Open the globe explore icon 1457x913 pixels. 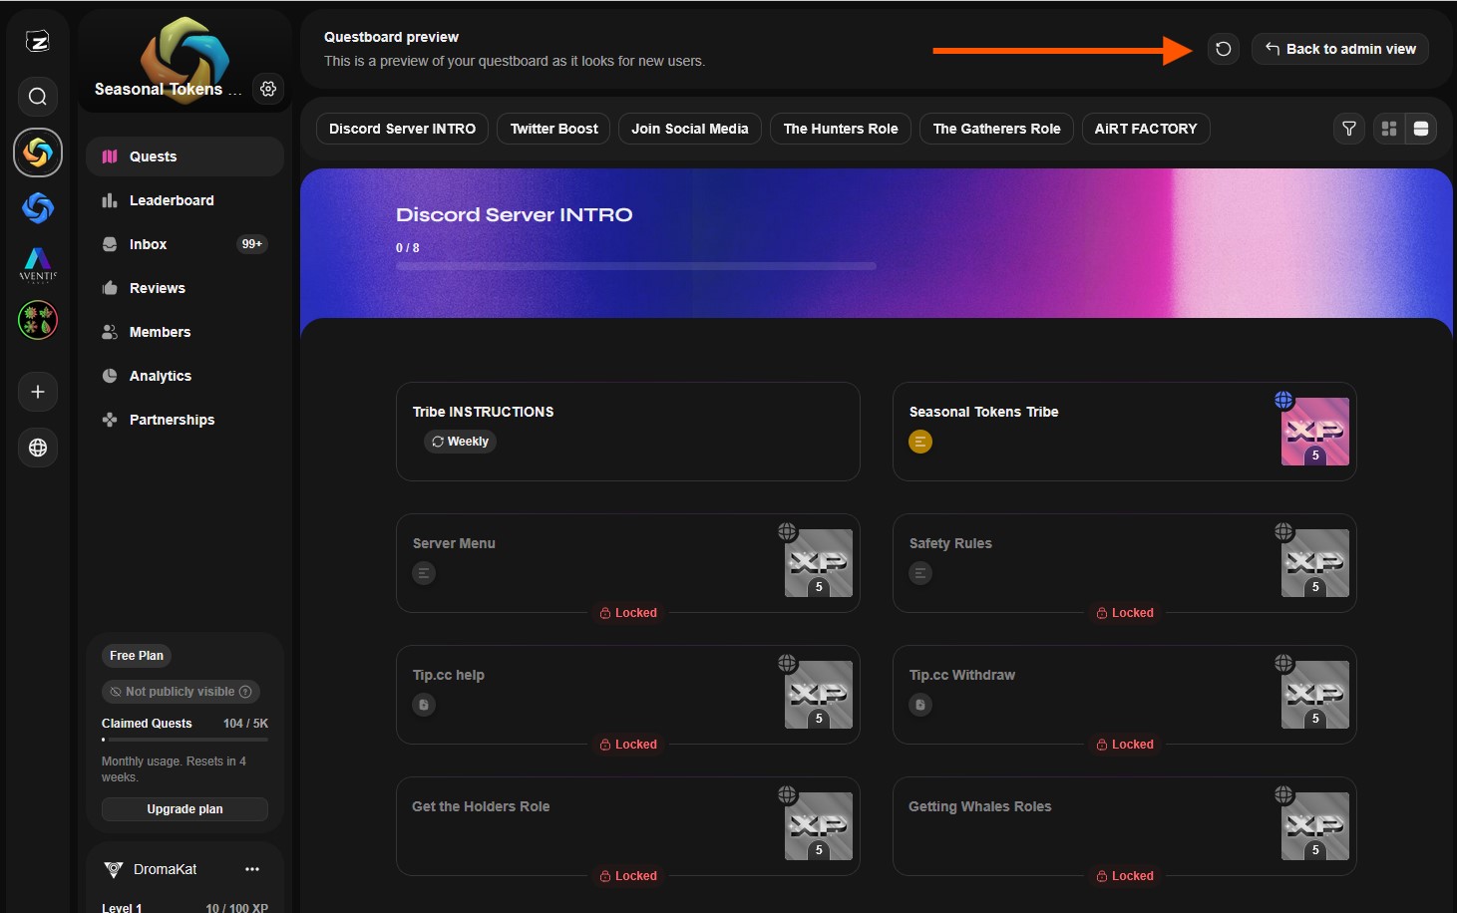tap(38, 448)
